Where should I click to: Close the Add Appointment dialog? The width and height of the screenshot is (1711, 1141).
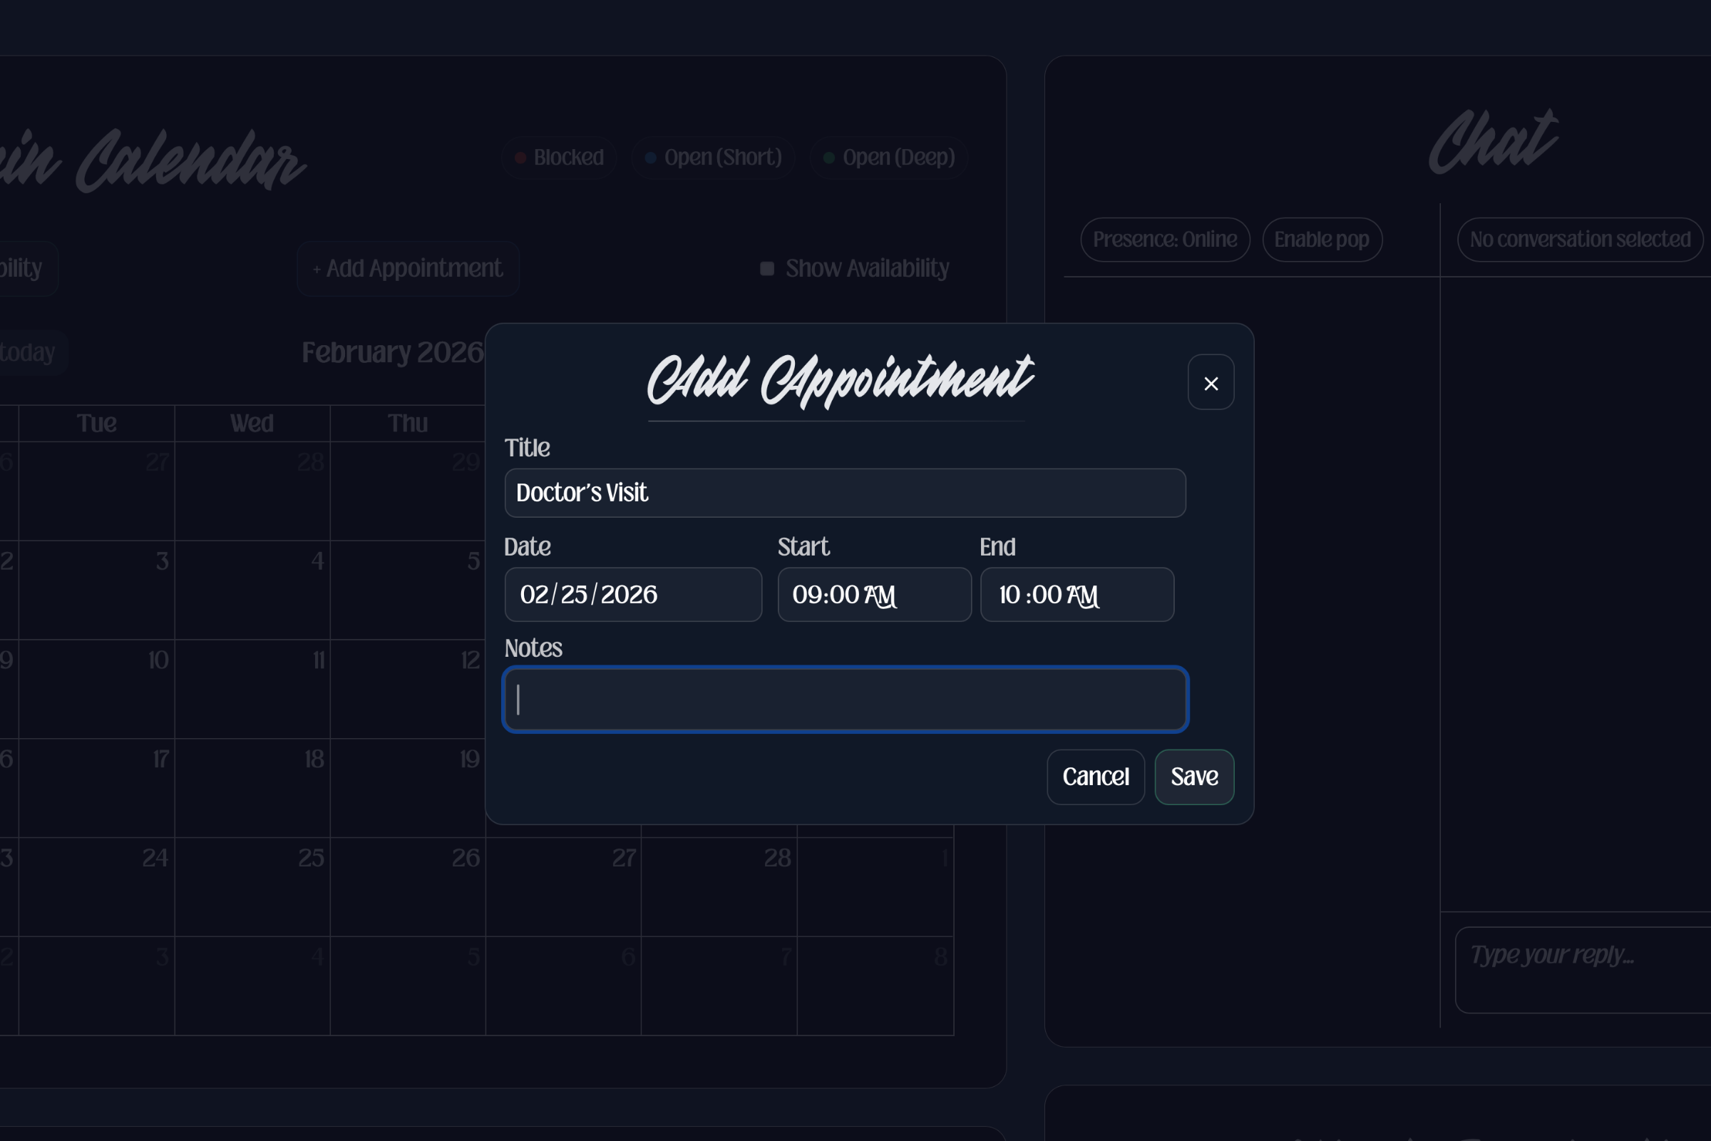[1211, 383]
